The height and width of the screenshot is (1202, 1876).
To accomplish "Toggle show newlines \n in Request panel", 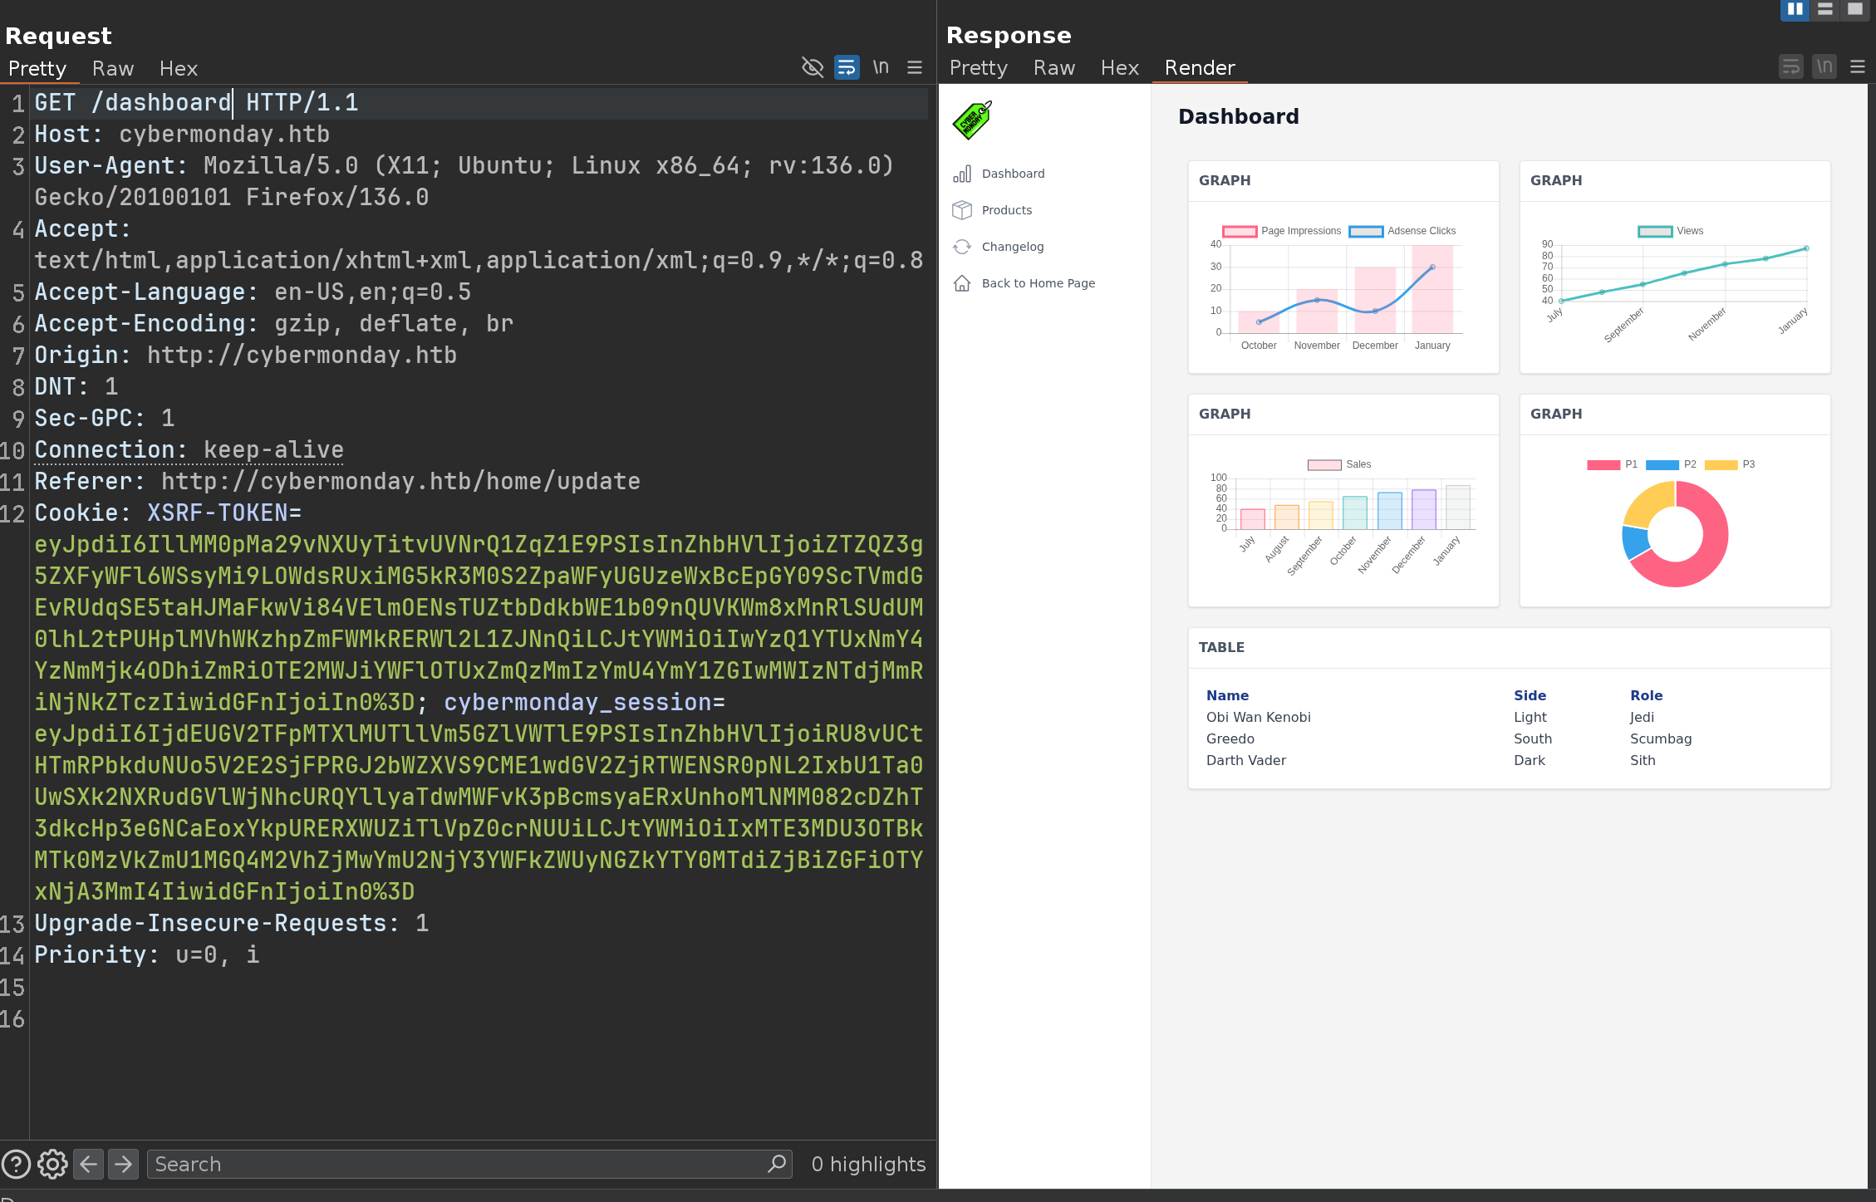I will pyautogui.click(x=881, y=67).
